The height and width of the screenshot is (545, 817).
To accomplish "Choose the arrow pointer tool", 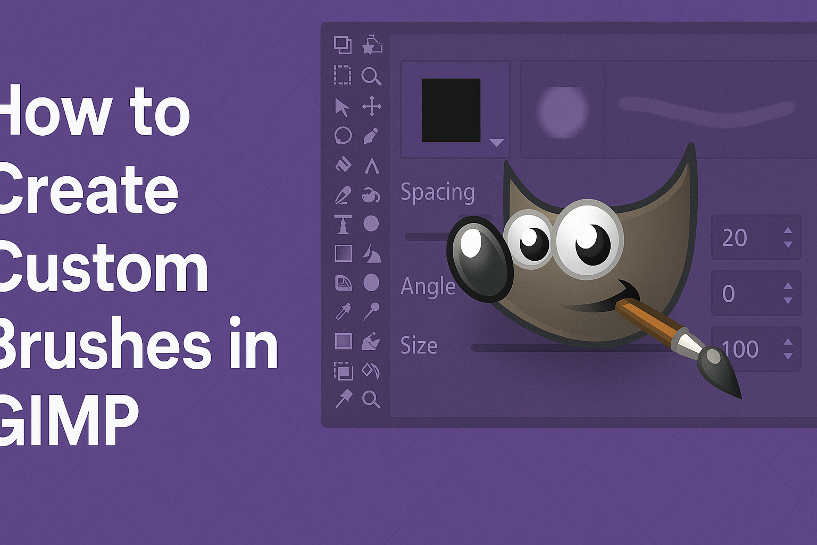I will coord(342,107).
